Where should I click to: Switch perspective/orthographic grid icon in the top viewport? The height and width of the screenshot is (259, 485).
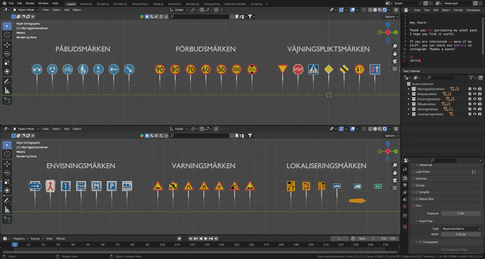[395, 69]
